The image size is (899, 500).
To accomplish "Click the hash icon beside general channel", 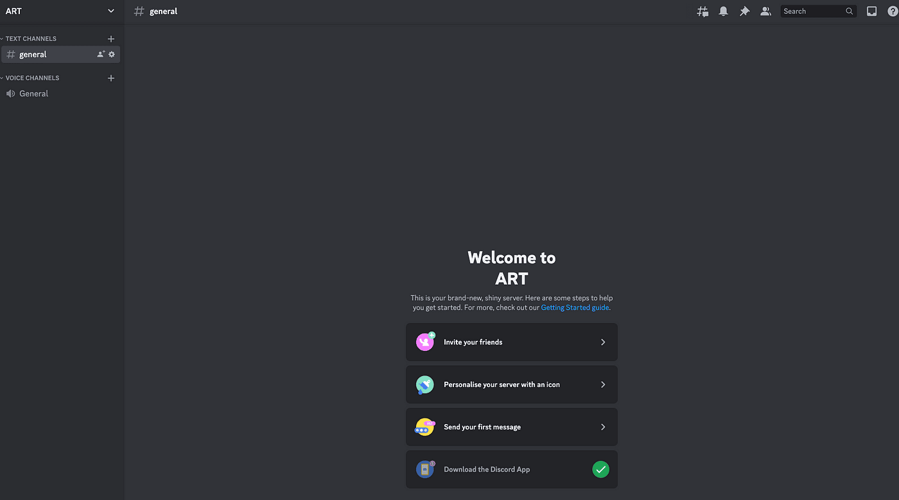I will tap(11, 55).
